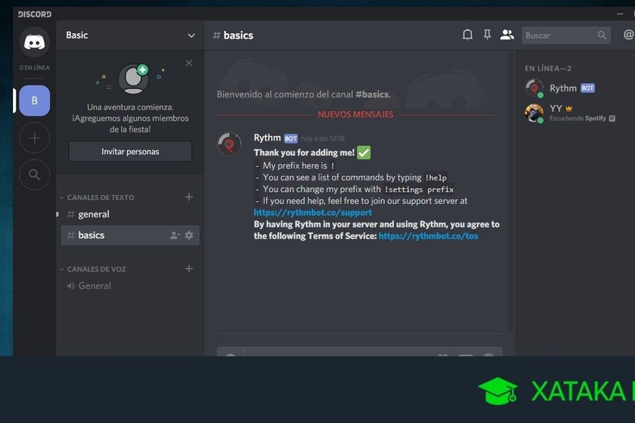This screenshot has height=423, width=635.
Task: Click the 0 EN LÍNEA label under home icon
Action: [x=35, y=67]
